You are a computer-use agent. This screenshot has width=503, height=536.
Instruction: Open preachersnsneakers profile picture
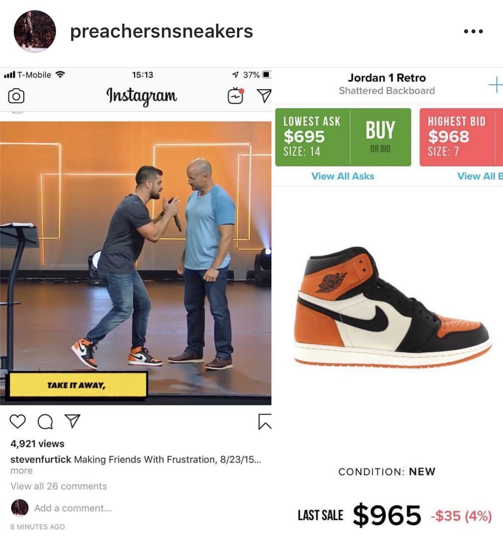(x=35, y=31)
